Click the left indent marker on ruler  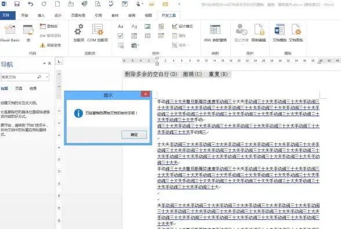click(x=157, y=63)
